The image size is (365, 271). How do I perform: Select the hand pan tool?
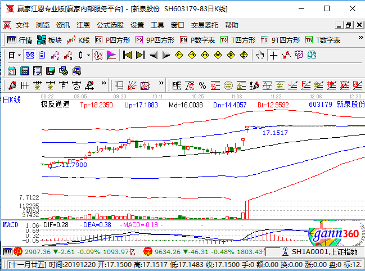(x=260, y=55)
